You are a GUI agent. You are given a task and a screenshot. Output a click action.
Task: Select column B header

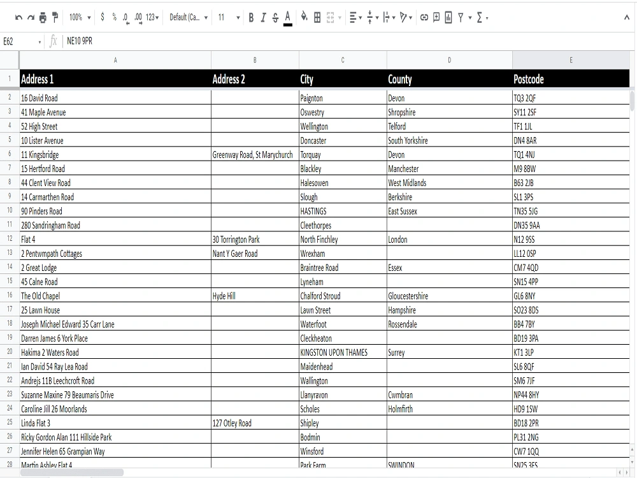(255, 60)
